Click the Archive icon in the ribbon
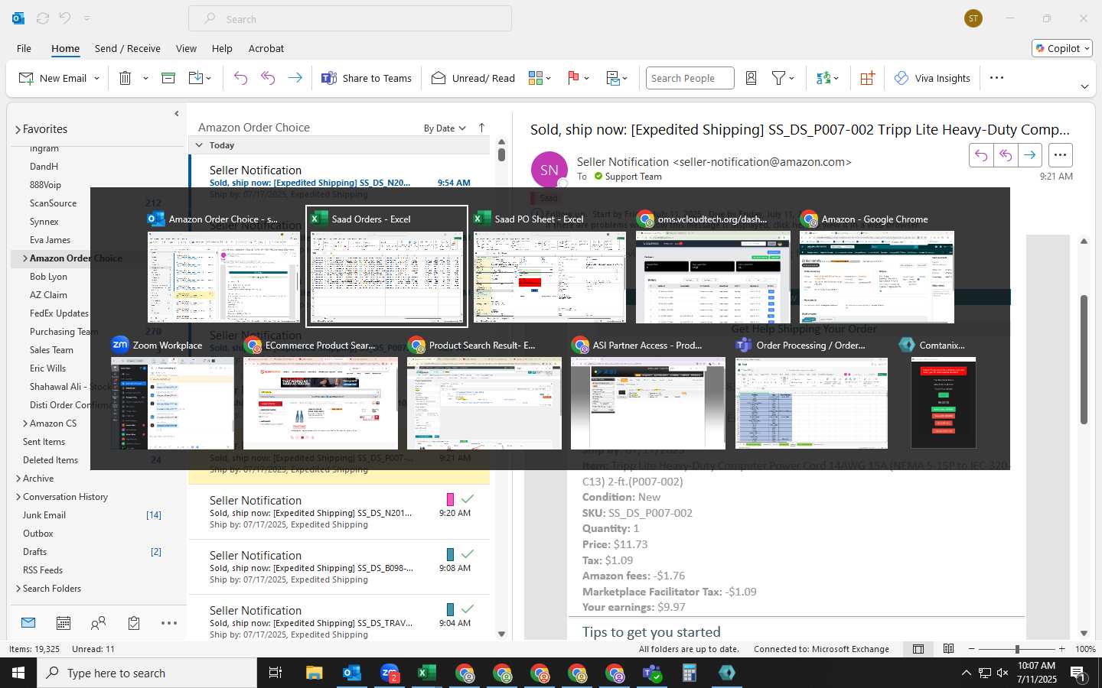This screenshot has height=688, width=1102. (168, 78)
